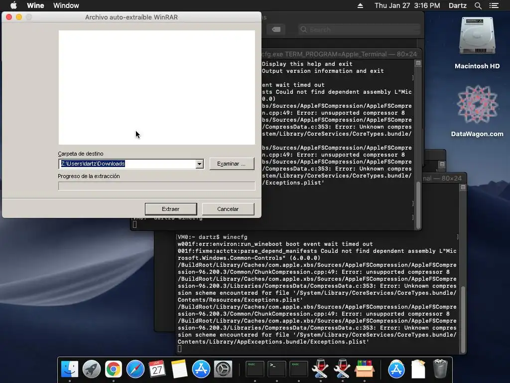510x383 pixels.
Task: Select exec icon right of Terminal in Dock
Action: click(x=299, y=369)
